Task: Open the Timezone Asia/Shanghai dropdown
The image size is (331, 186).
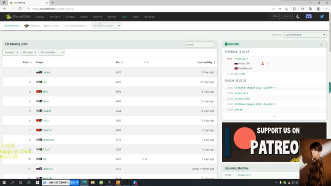Action: point(305,35)
